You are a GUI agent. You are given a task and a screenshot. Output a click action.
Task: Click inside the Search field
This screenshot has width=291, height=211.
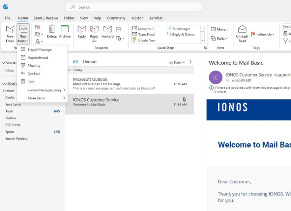tap(133, 7)
